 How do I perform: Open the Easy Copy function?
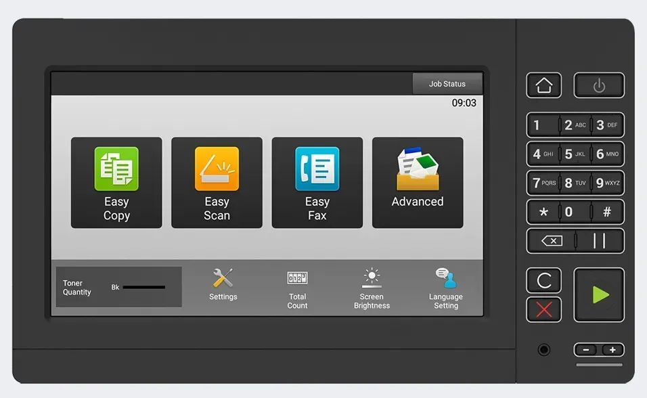tap(116, 182)
